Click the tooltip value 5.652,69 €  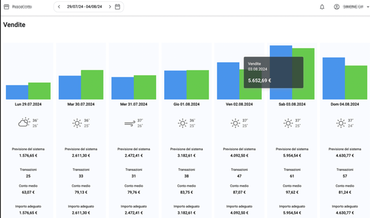click(260, 81)
